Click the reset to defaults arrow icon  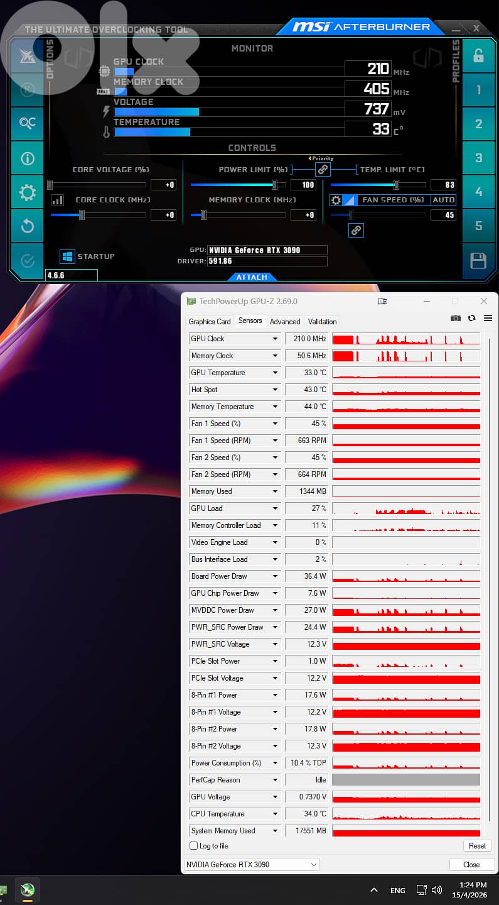pos(27,226)
